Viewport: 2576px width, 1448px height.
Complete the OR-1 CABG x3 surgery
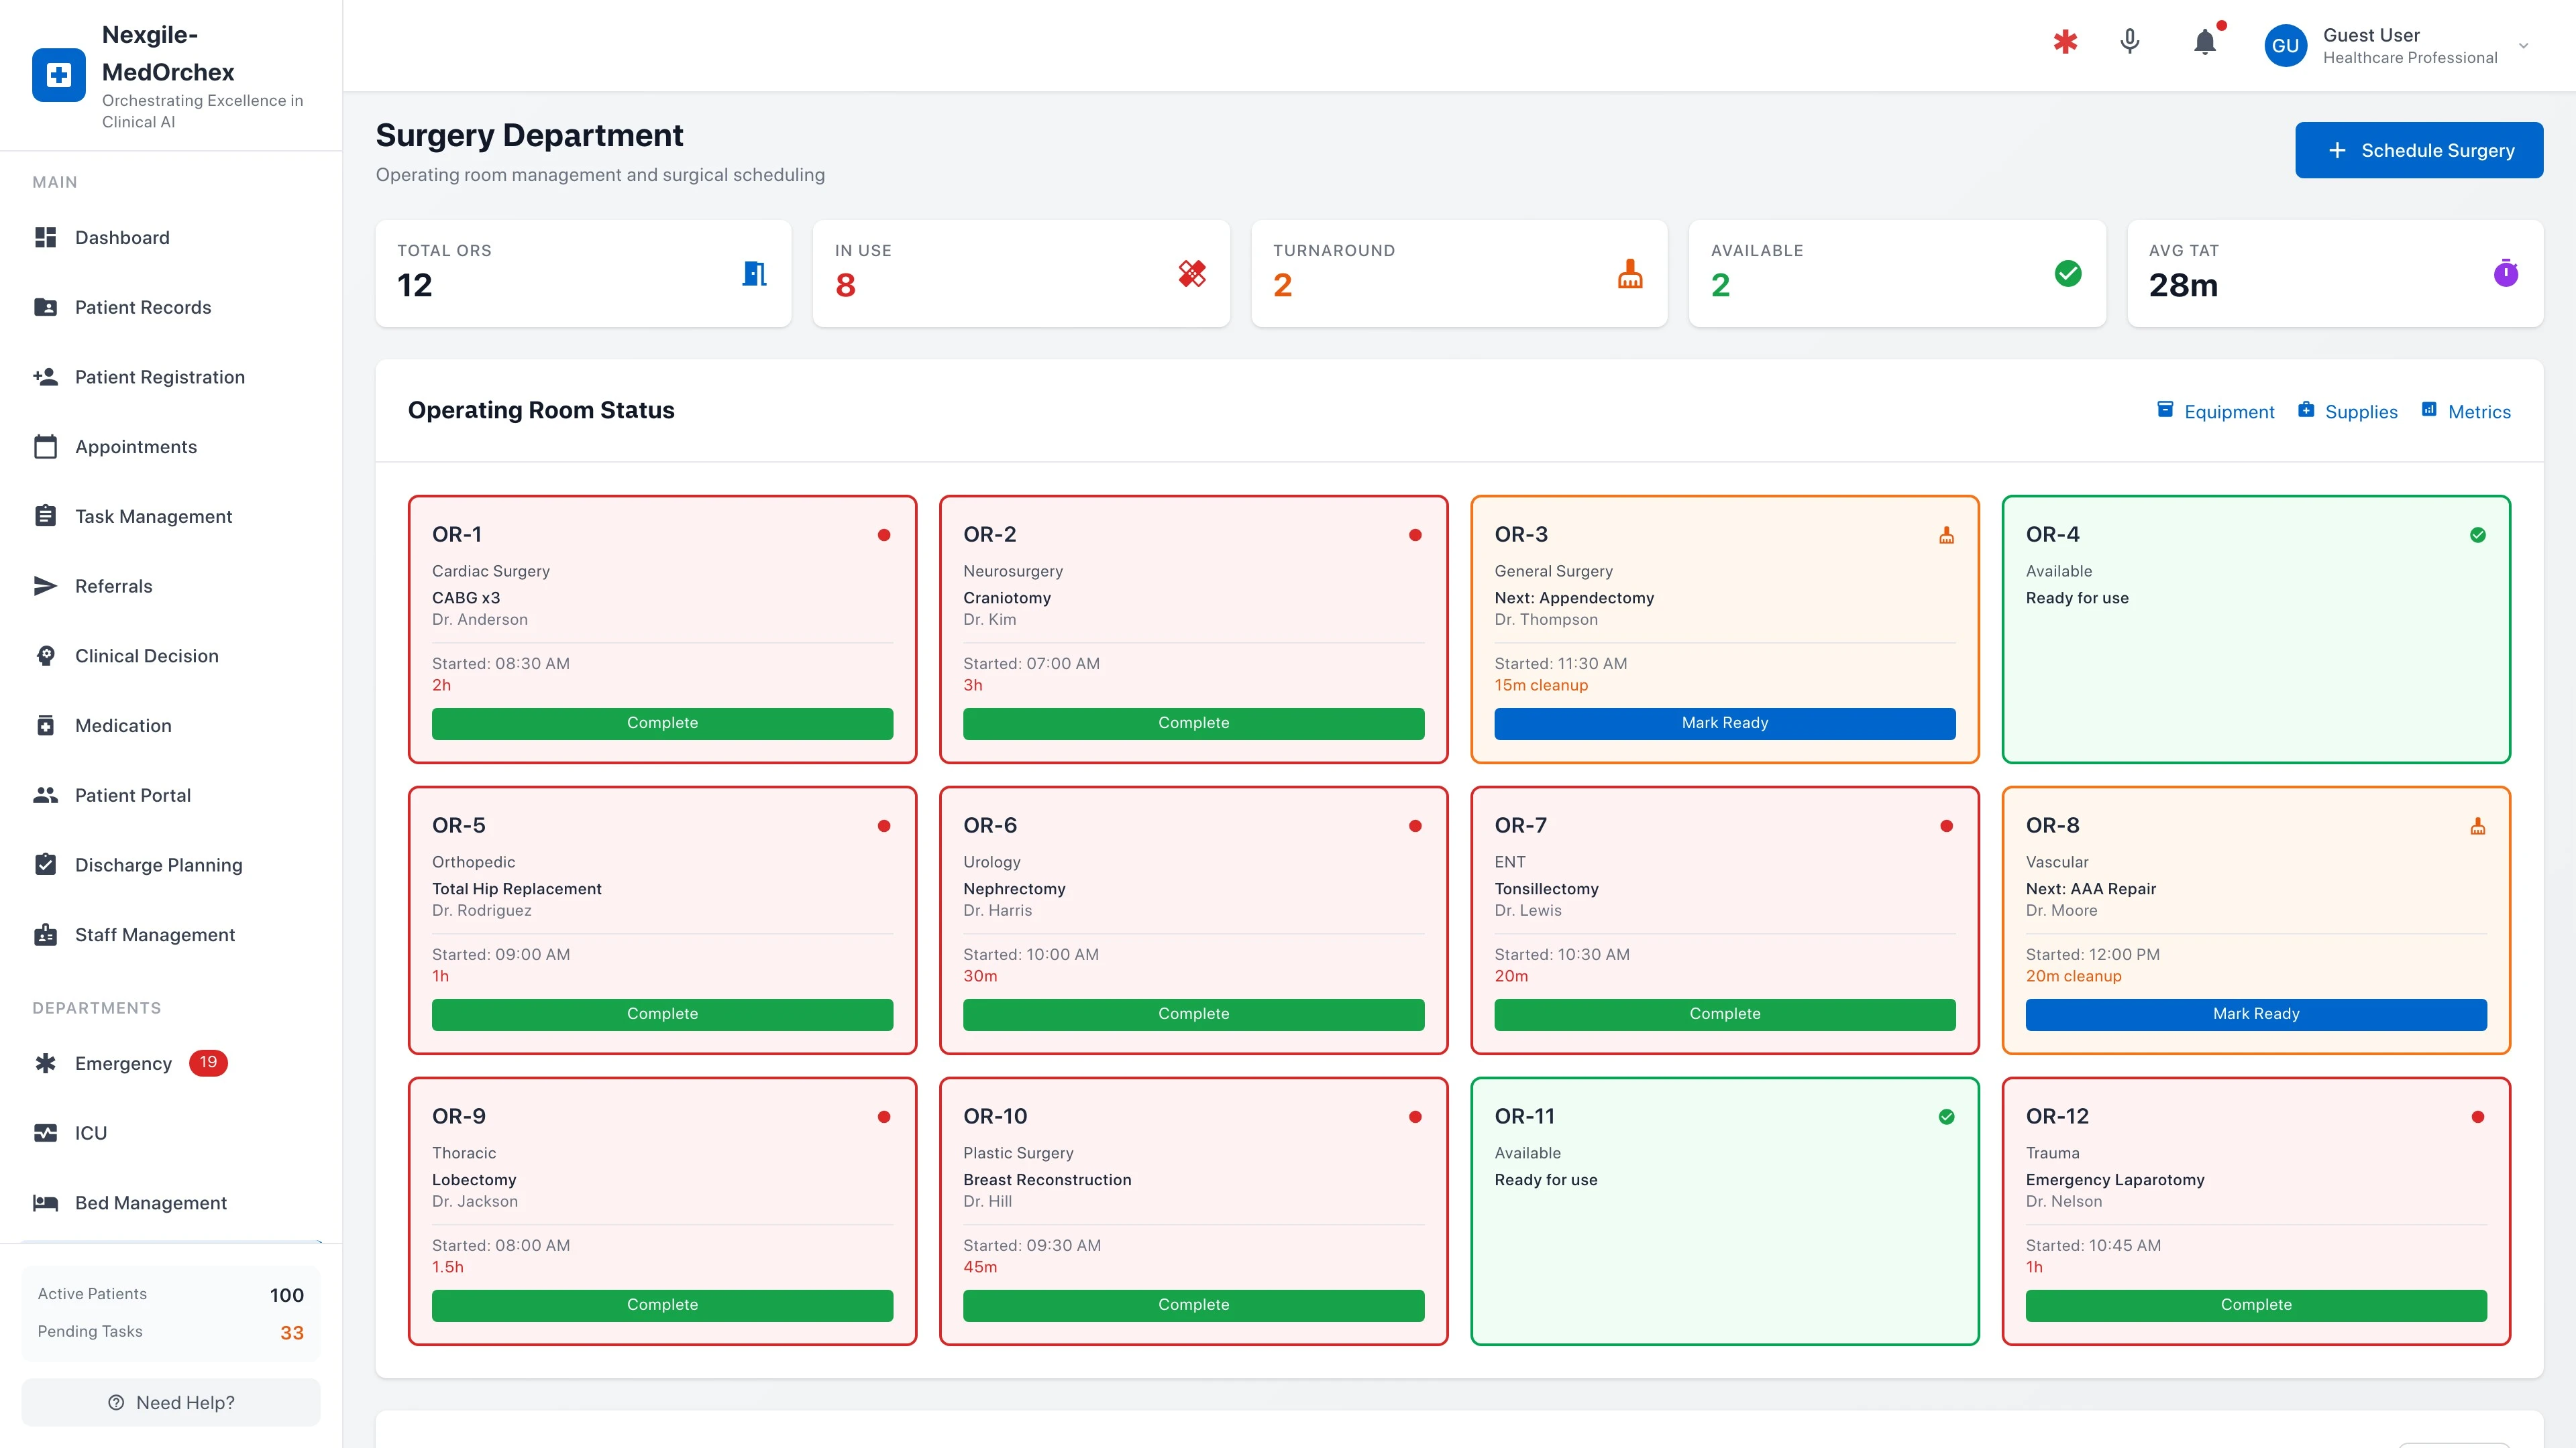click(x=662, y=723)
